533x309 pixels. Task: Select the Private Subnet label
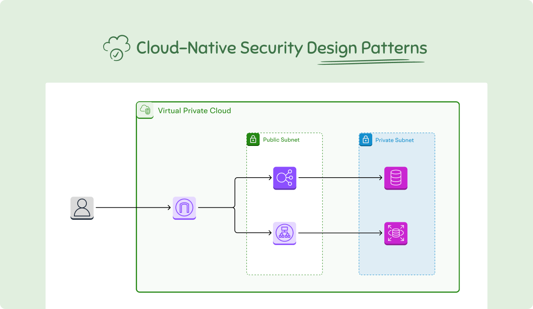coord(394,140)
